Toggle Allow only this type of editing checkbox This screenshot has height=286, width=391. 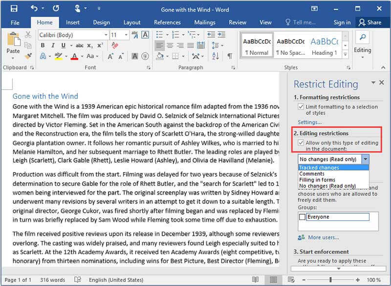pyautogui.click(x=301, y=143)
